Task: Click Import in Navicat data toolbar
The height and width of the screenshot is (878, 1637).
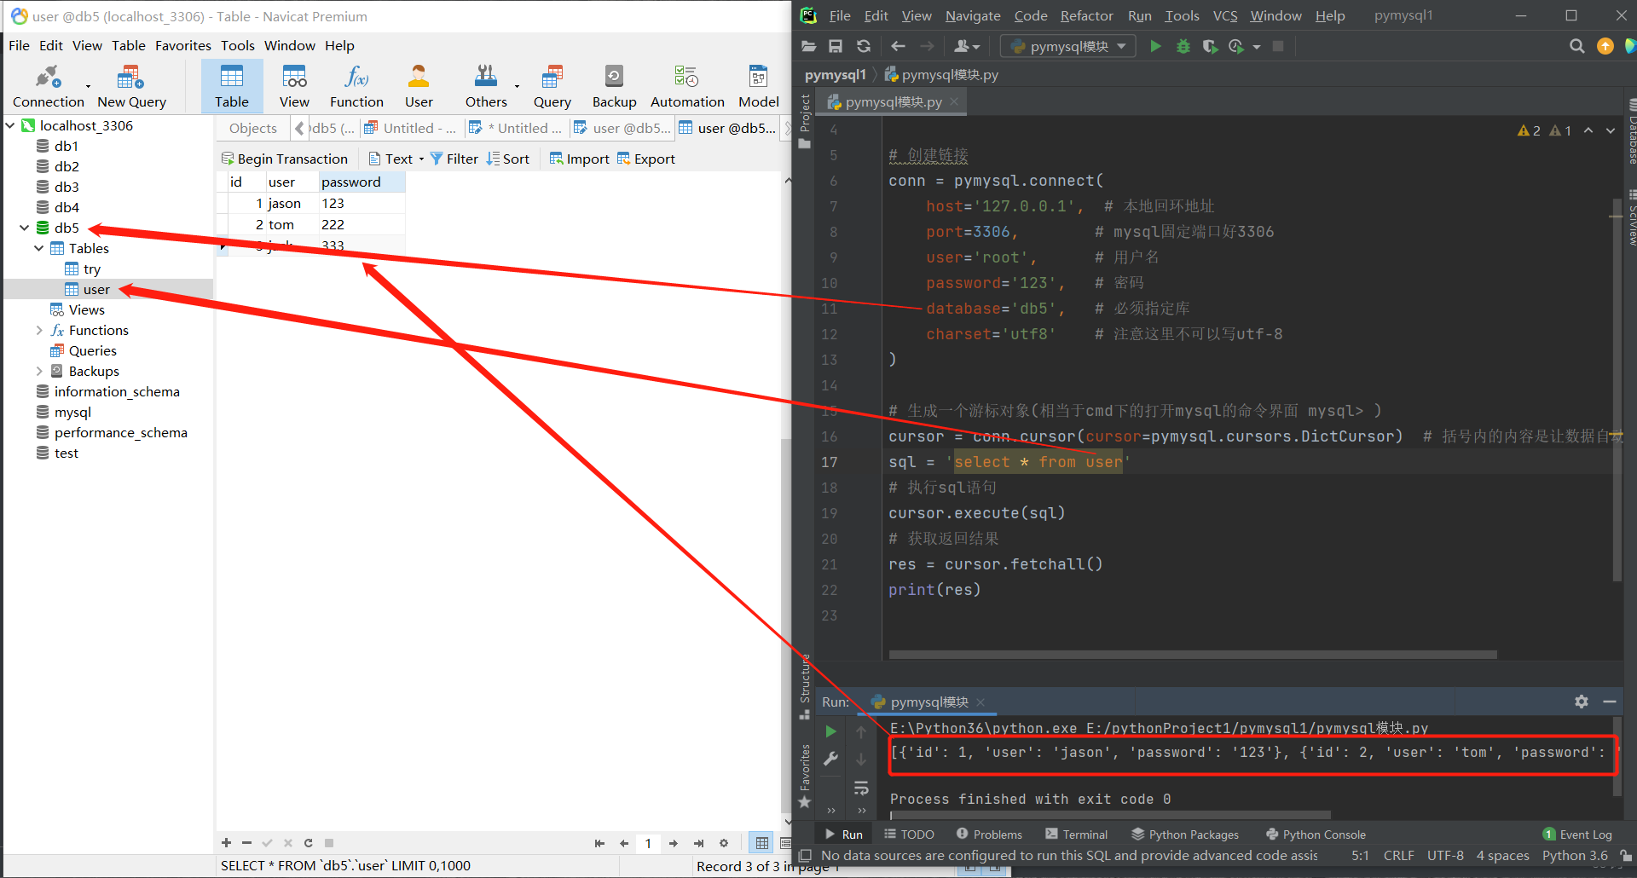Action: tap(580, 159)
